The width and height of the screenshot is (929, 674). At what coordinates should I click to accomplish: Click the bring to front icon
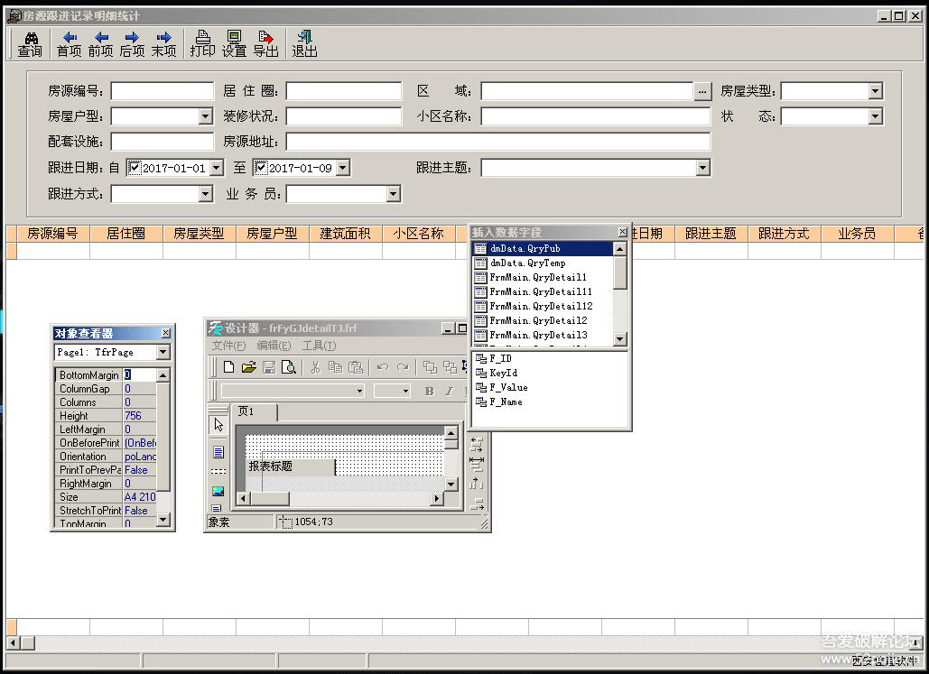(x=430, y=368)
